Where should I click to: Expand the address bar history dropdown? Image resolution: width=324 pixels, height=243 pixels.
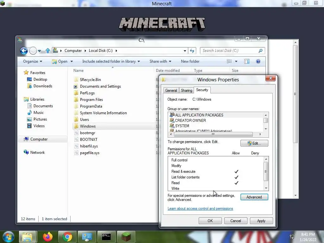pyautogui.click(x=185, y=51)
